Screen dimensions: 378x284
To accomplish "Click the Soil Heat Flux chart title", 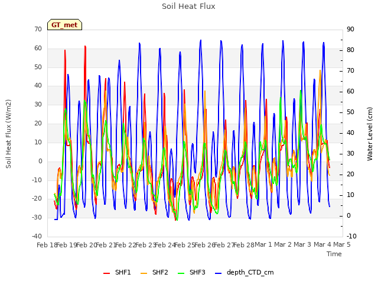I will tap(188, 7).
